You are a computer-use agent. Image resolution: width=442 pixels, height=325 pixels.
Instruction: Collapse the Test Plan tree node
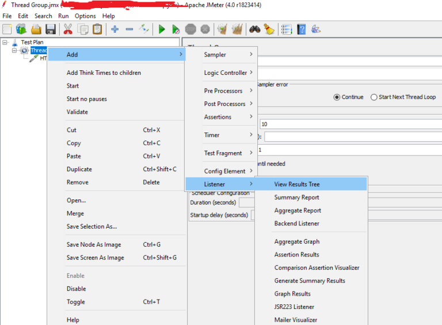point(5,42)
